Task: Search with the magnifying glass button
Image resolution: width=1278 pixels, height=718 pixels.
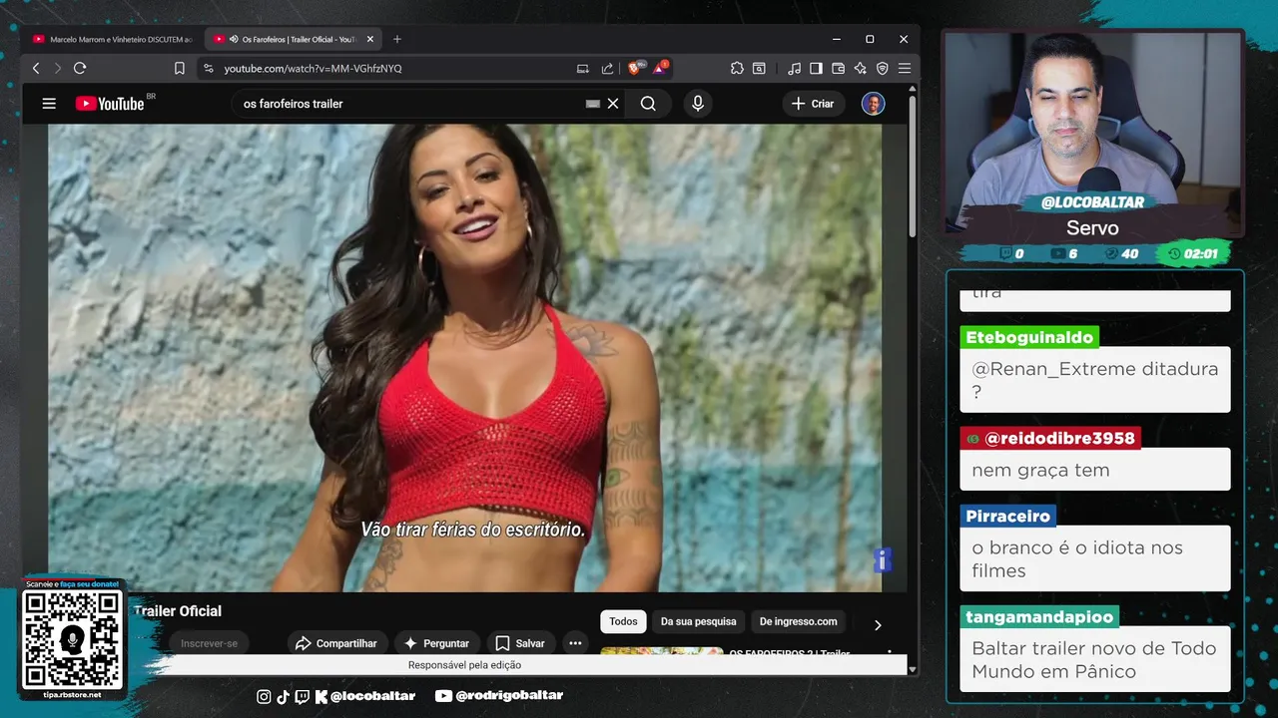Action: click(648, 104)
